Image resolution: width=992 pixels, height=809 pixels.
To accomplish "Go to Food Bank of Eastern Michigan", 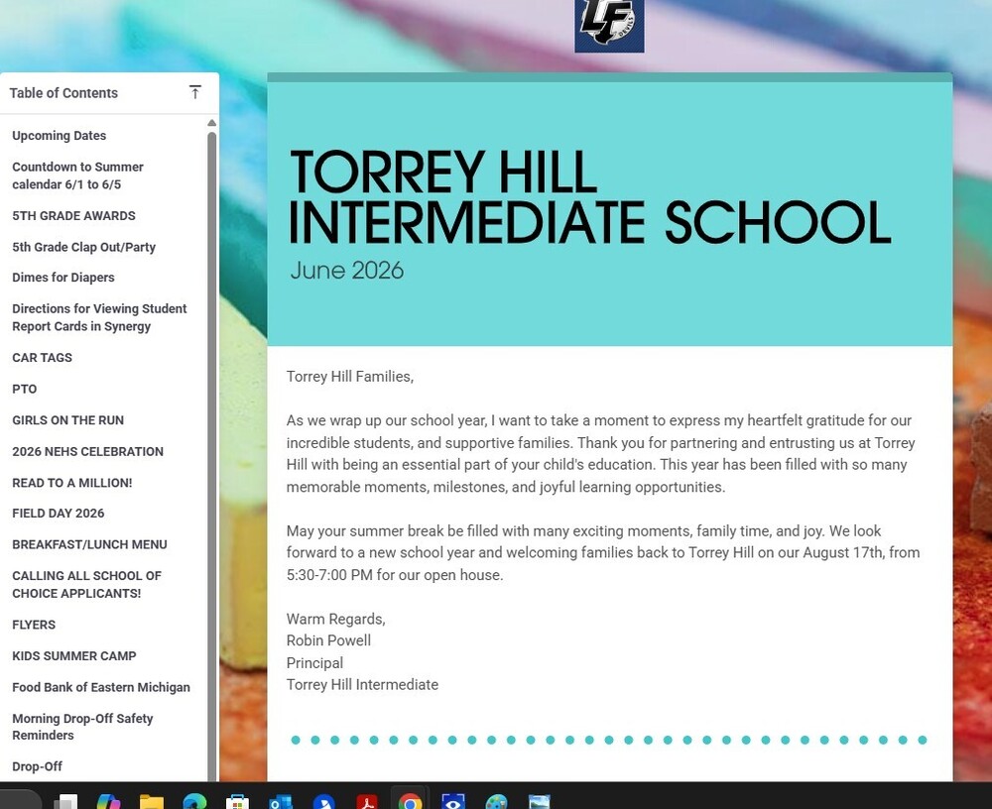I will (x=100, y=687).
